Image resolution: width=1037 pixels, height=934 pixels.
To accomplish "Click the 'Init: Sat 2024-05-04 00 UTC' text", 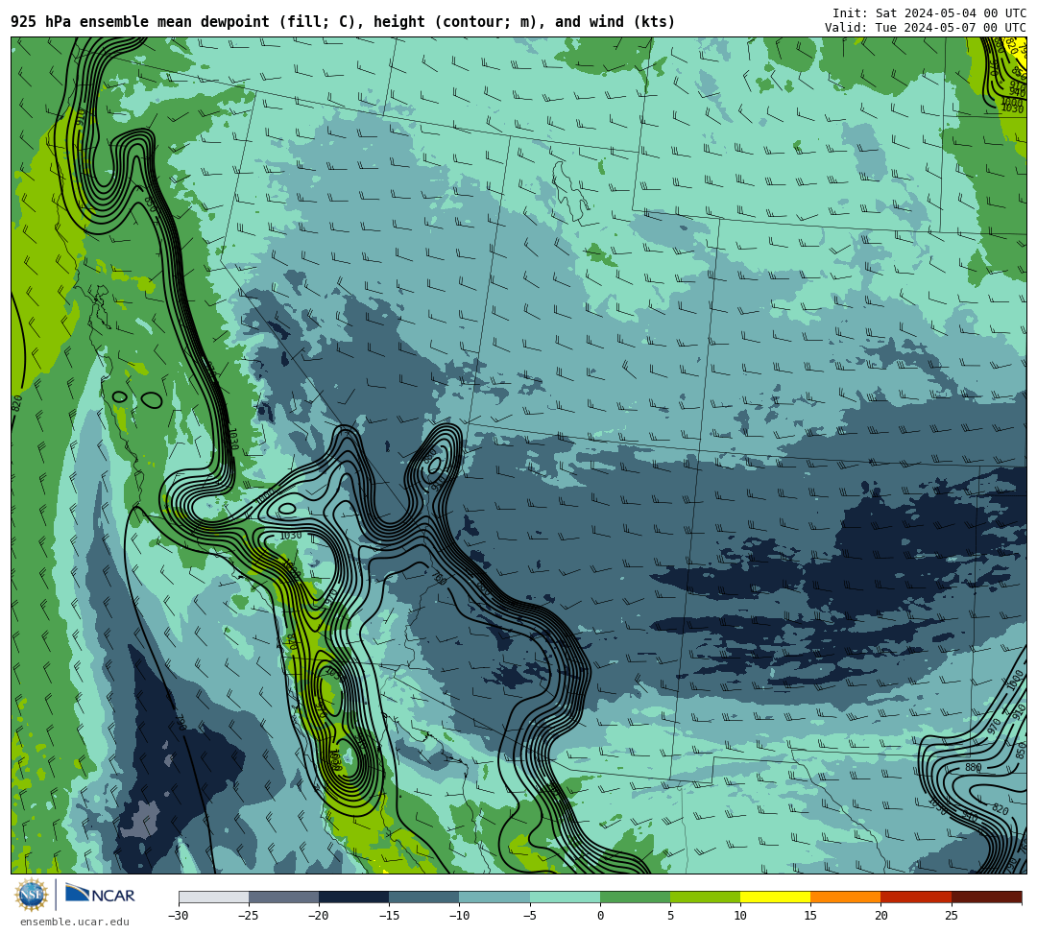I will coord(929,13).
